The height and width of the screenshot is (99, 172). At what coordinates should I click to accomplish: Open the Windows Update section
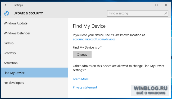coord(35,23)
